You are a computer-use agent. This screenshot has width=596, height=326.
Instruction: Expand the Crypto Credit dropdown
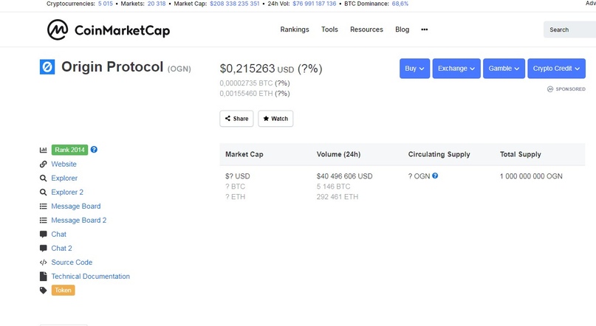coord(556,69)
